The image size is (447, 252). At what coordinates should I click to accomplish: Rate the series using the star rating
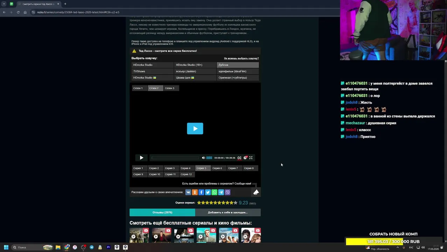point(217,203)
